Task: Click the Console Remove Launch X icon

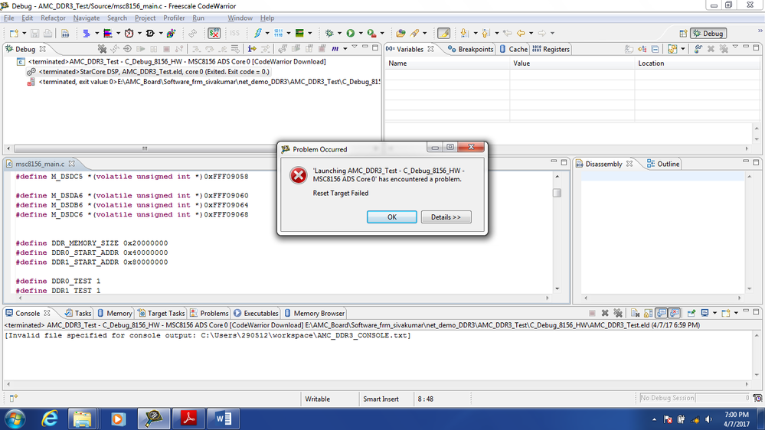Action: click(x=604, y=313)
